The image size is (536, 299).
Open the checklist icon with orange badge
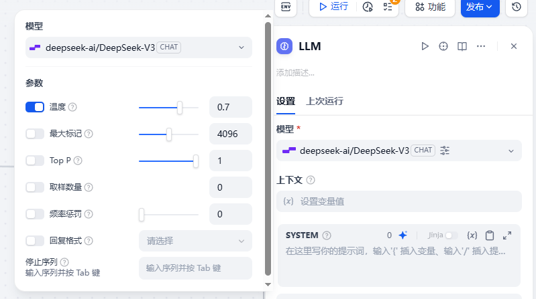pyautogui.click(x=388, y=7)
